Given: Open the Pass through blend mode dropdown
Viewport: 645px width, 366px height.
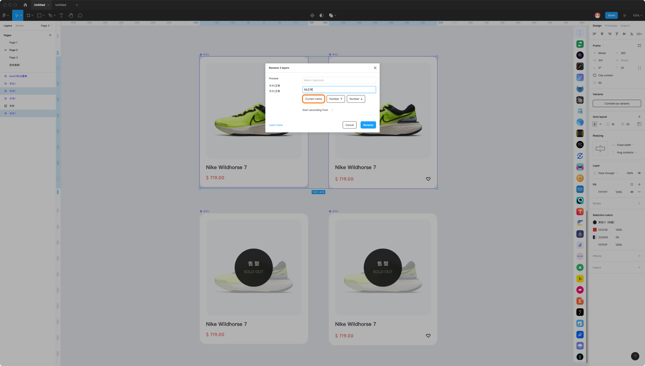Looking at the screenshot, I should (607, 173).
